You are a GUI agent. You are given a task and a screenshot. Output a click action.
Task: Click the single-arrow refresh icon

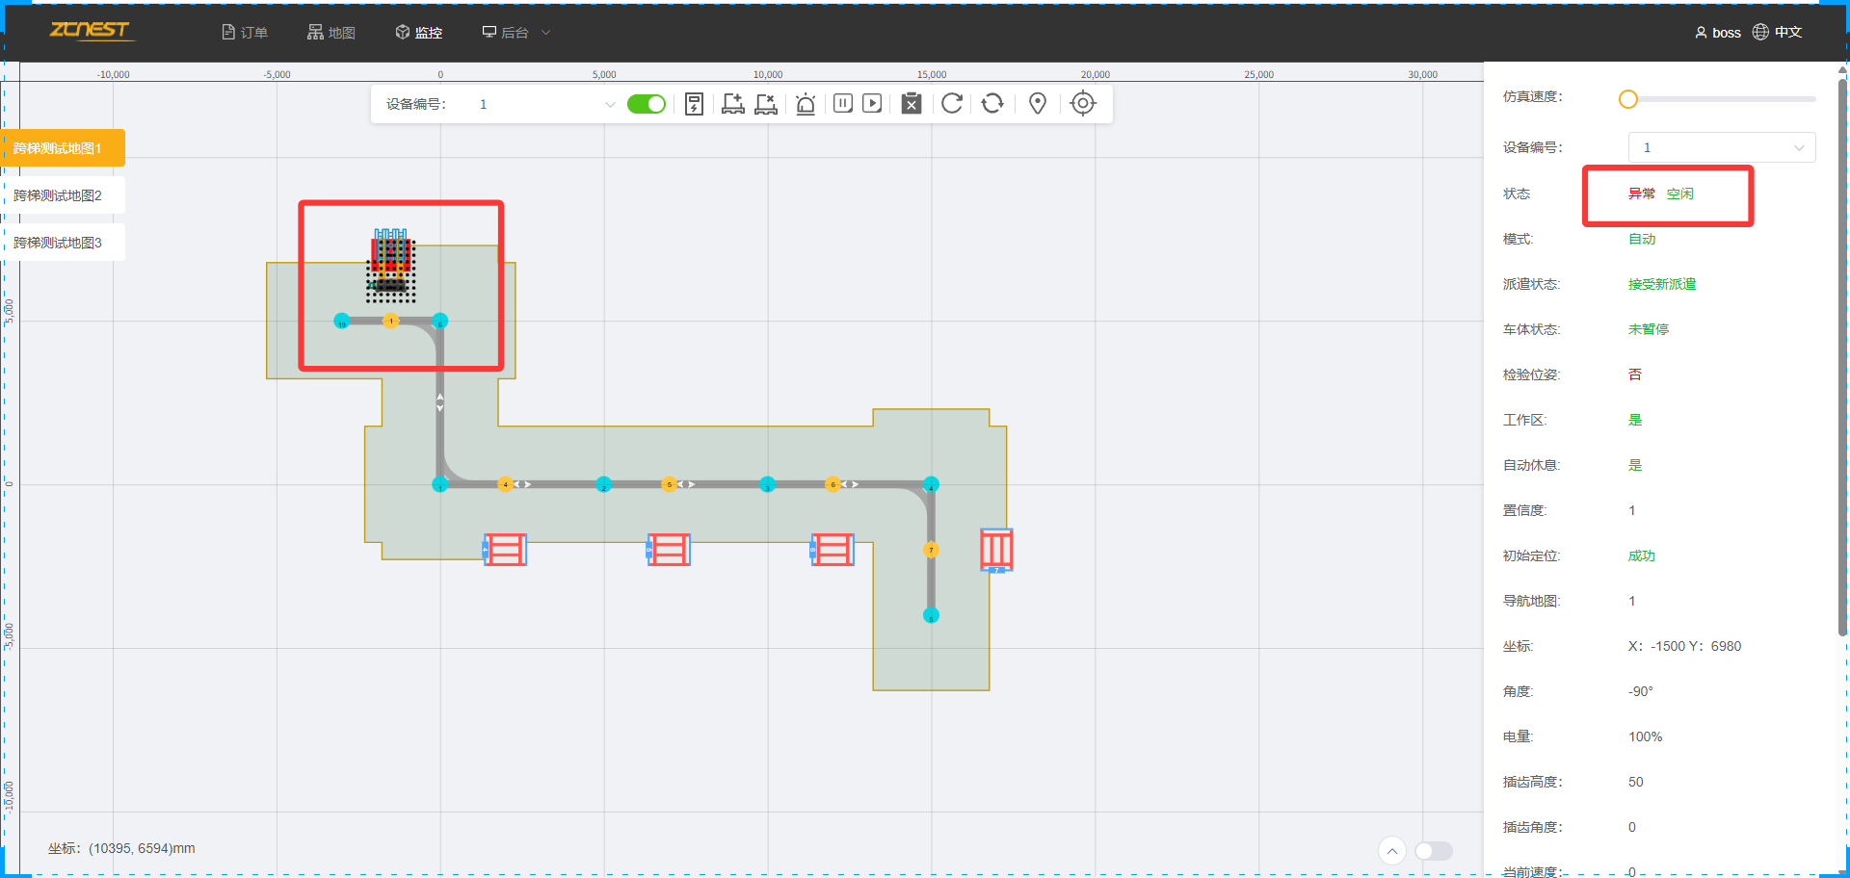tap(952, 104)
